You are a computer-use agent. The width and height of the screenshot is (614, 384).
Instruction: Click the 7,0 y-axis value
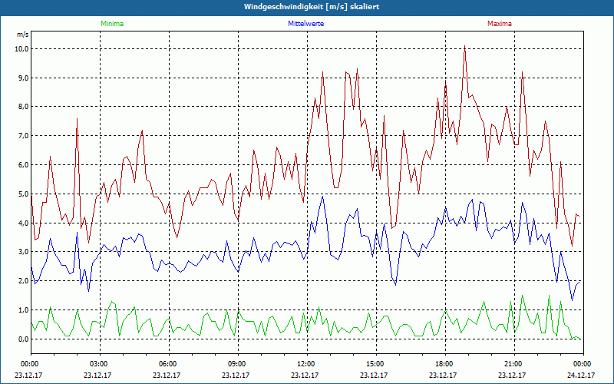point(23,136)
